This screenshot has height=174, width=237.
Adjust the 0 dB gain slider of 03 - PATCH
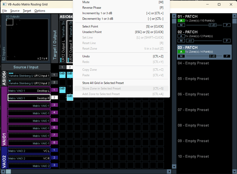click(x=212, y=56)
